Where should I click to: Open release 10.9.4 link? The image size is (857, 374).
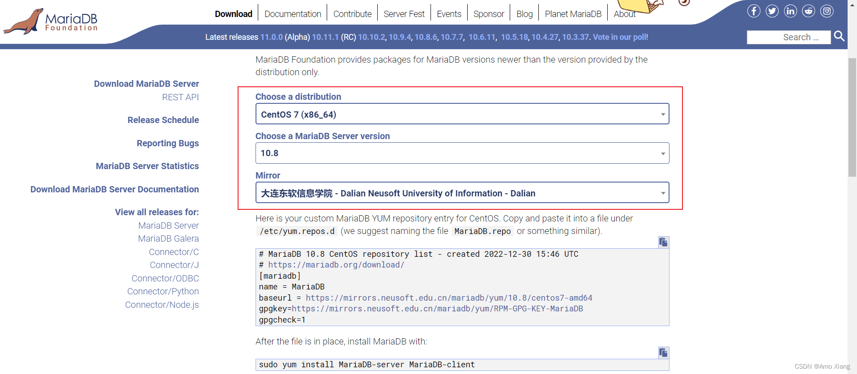point(400,37)
